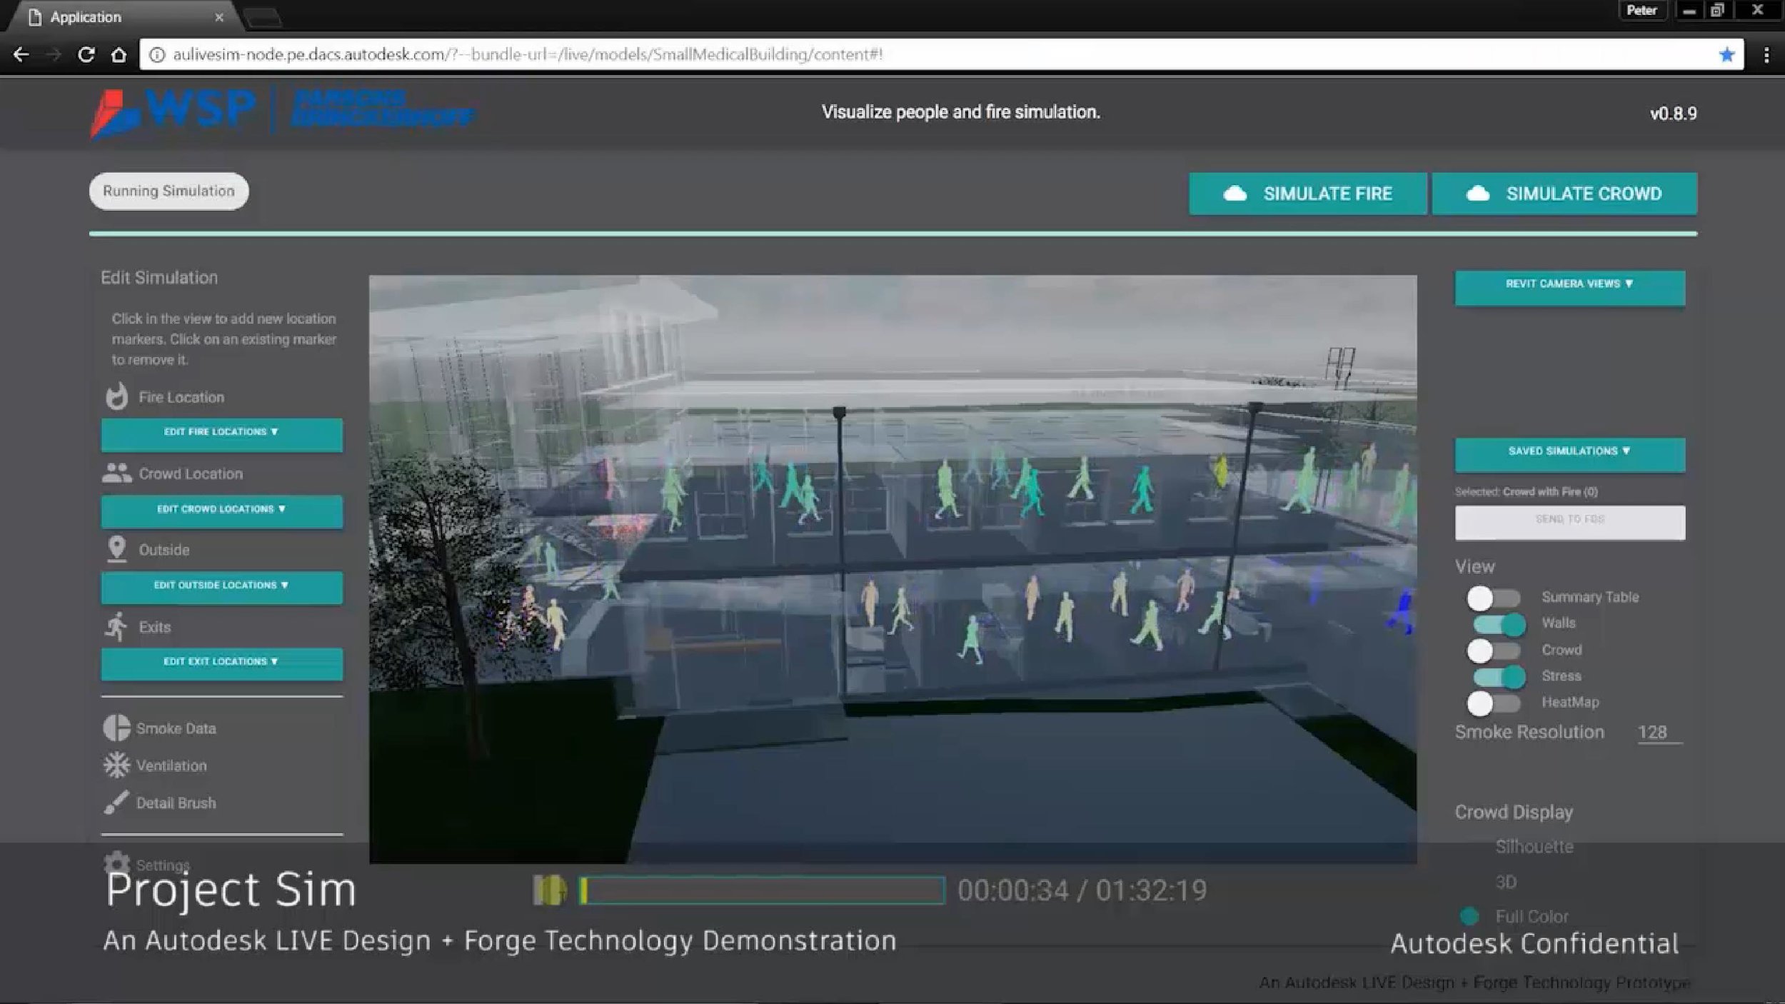Image resolution: width=1785 pixels, height=1004 pixels.
Task: Pause the simulation playback
Action: (549, 890)
